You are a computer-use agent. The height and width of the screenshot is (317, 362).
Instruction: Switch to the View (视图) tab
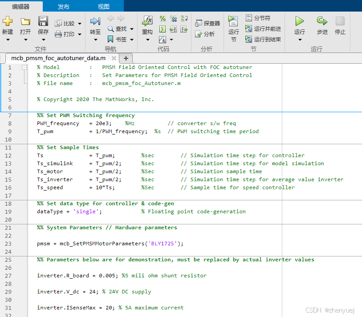click(x=103, y=7)
